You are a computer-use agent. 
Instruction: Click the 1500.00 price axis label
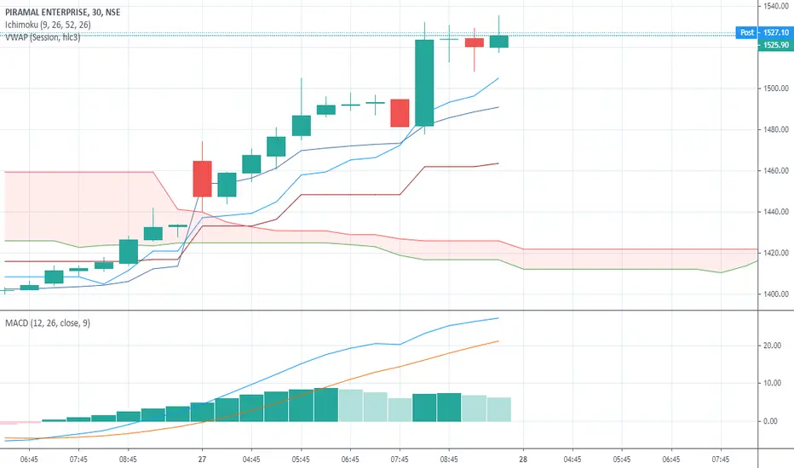(x=776, y=88)
